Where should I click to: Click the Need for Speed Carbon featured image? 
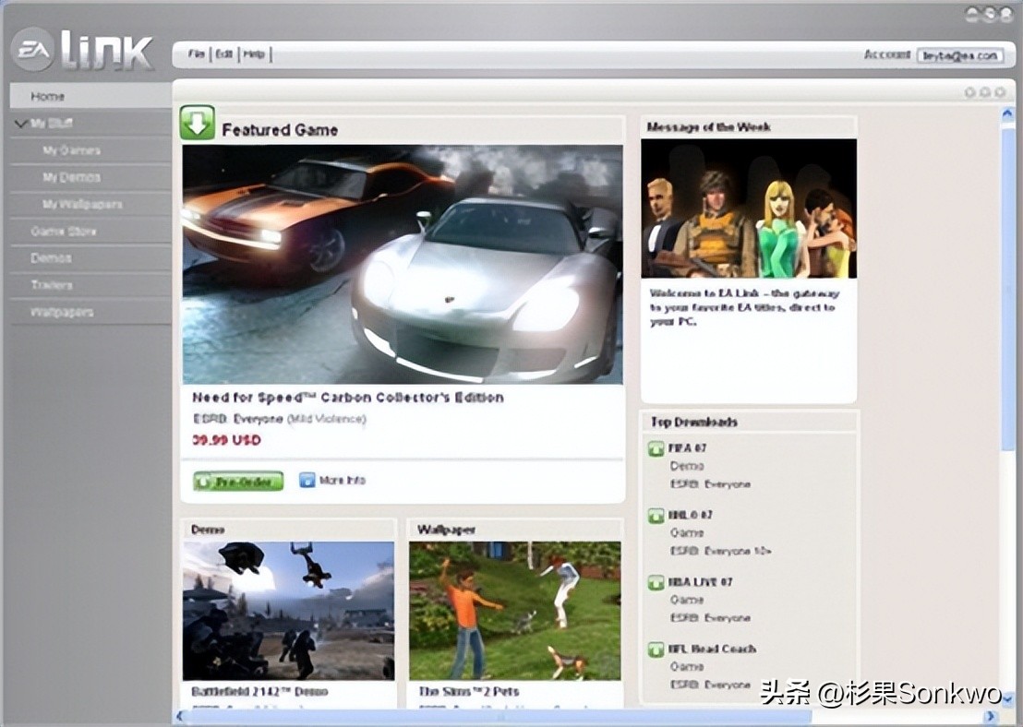[403, 264]
